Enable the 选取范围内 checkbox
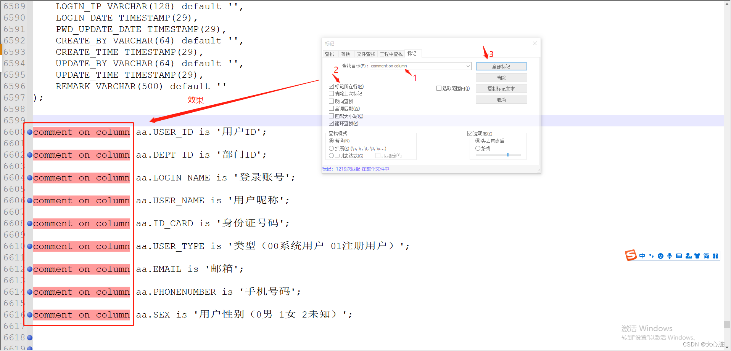 pos(439,88)
